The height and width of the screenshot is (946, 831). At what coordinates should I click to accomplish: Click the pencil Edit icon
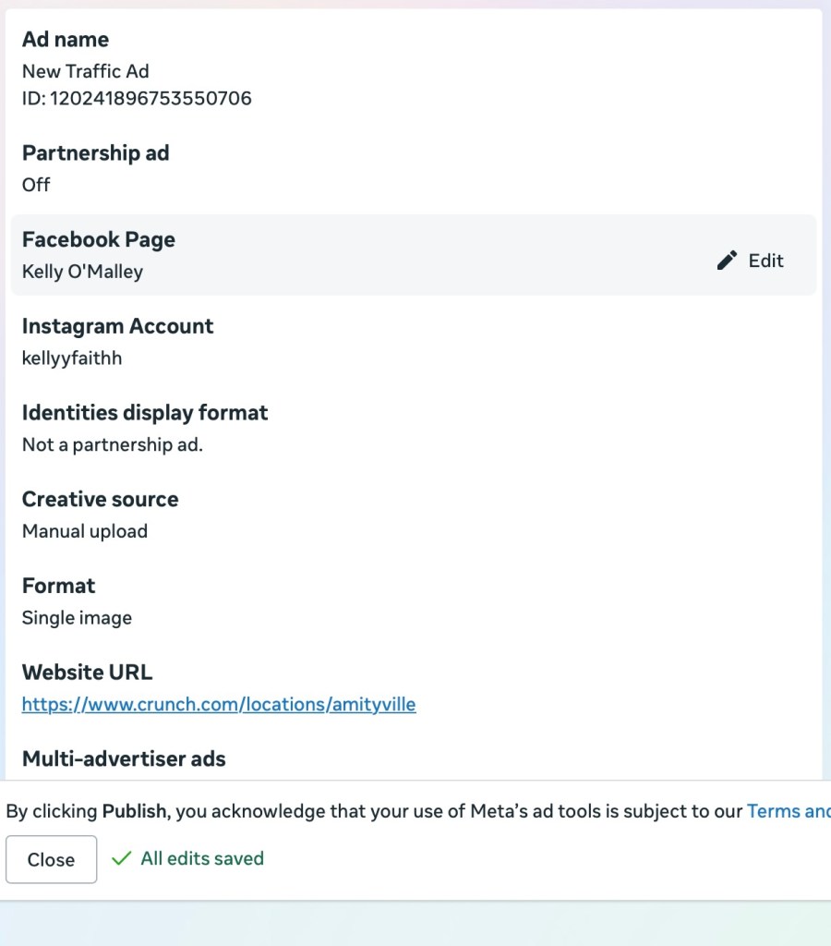[x=727, y=261]
